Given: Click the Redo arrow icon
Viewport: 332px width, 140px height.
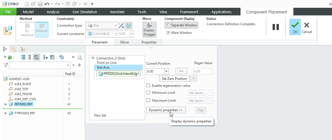Looking at the screenshot, I should click(x=57, y=4).
